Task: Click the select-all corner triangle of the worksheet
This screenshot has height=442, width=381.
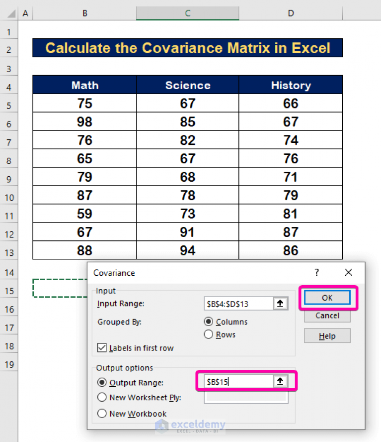Action: click(11, 13)
